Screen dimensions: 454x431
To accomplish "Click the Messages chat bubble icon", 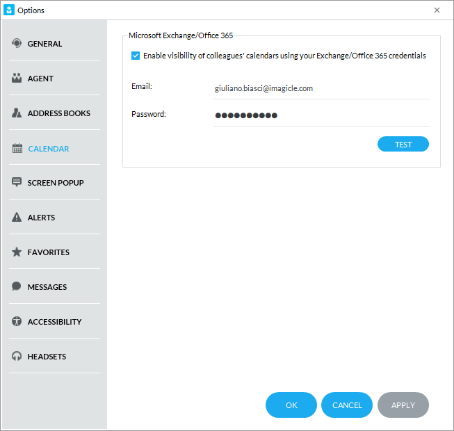I will 17,286.
